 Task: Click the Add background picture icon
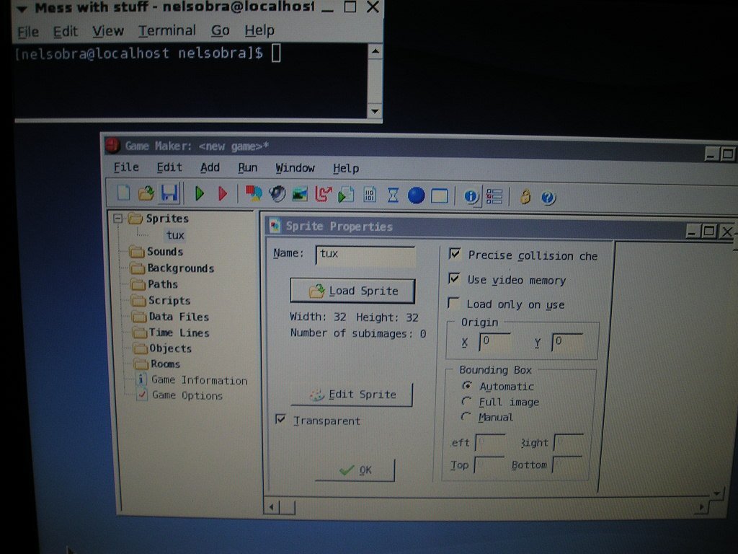coord(300,193)
